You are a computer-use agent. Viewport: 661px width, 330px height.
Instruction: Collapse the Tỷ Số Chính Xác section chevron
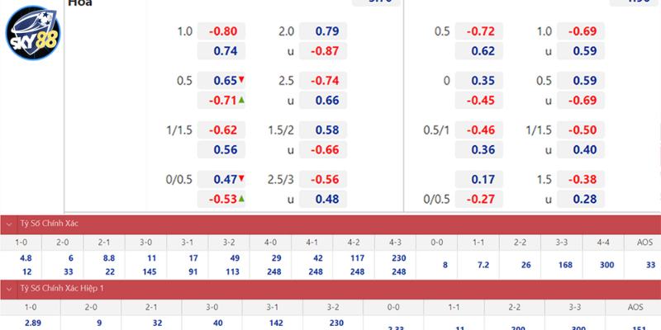point(9,224)
